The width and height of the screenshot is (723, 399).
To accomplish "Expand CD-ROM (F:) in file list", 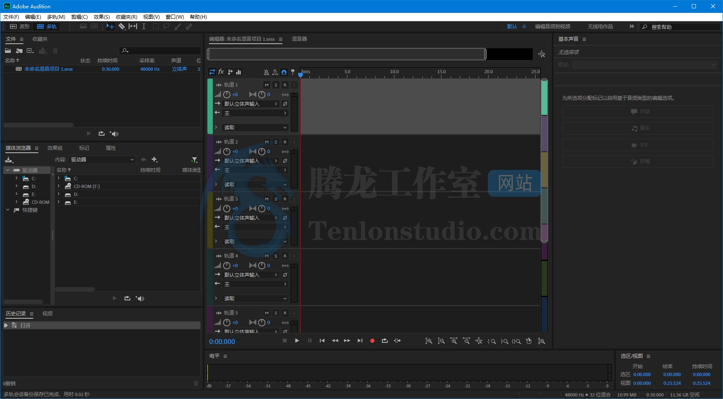I will click(59, 186).
